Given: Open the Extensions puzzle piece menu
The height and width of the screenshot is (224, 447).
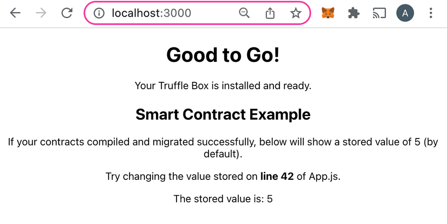Looking at the screenshot, I should pos(354,13).
